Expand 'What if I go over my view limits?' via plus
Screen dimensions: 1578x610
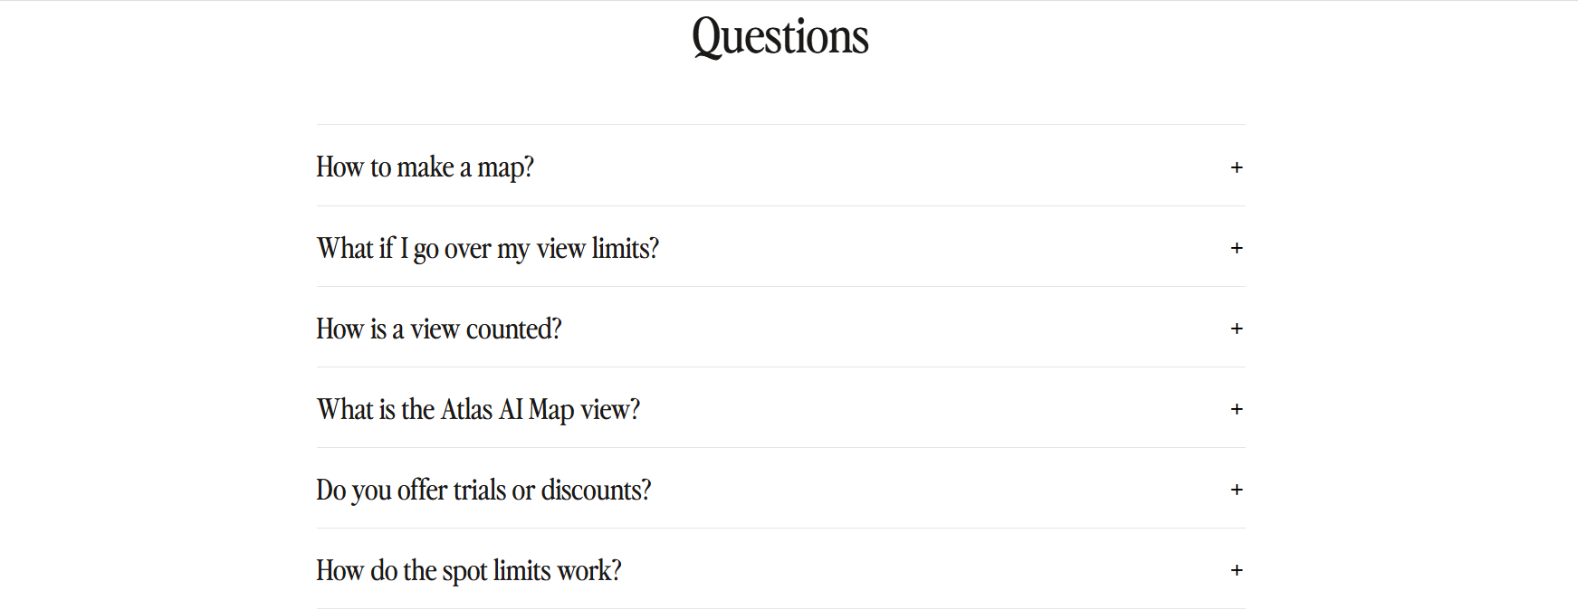(x=1237, y=248)
